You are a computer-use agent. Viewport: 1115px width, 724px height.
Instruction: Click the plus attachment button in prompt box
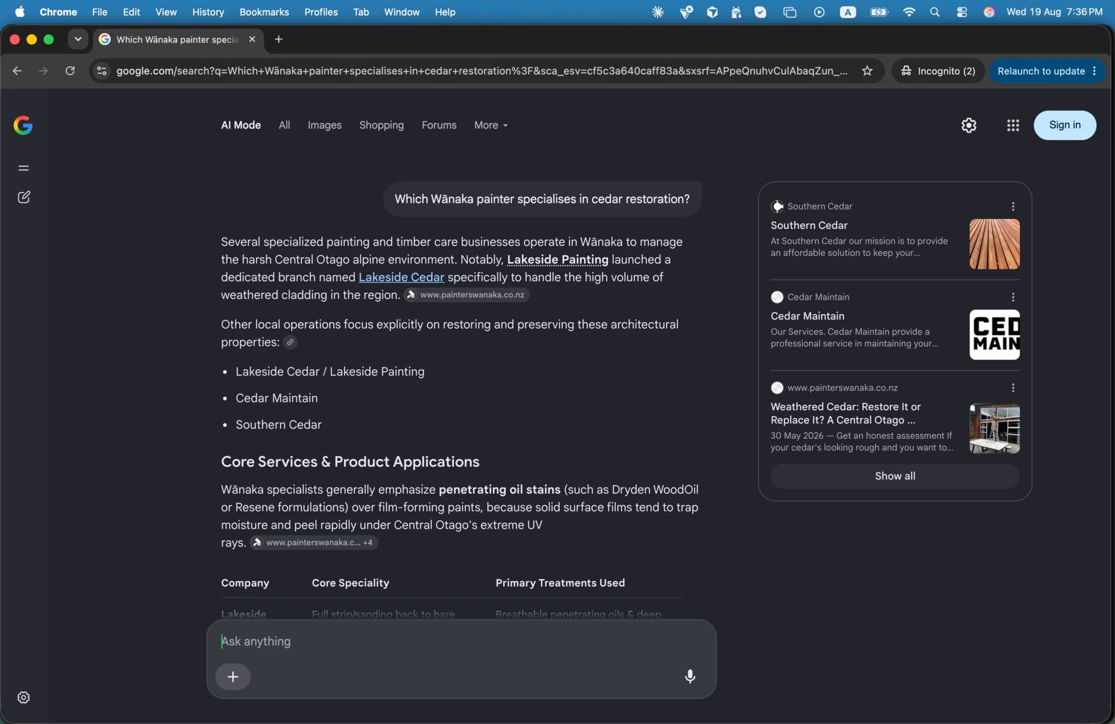tap(233, 676)
